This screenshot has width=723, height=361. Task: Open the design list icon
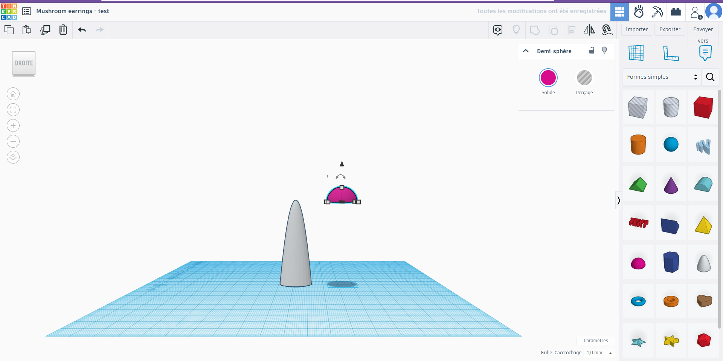[26, 11]
